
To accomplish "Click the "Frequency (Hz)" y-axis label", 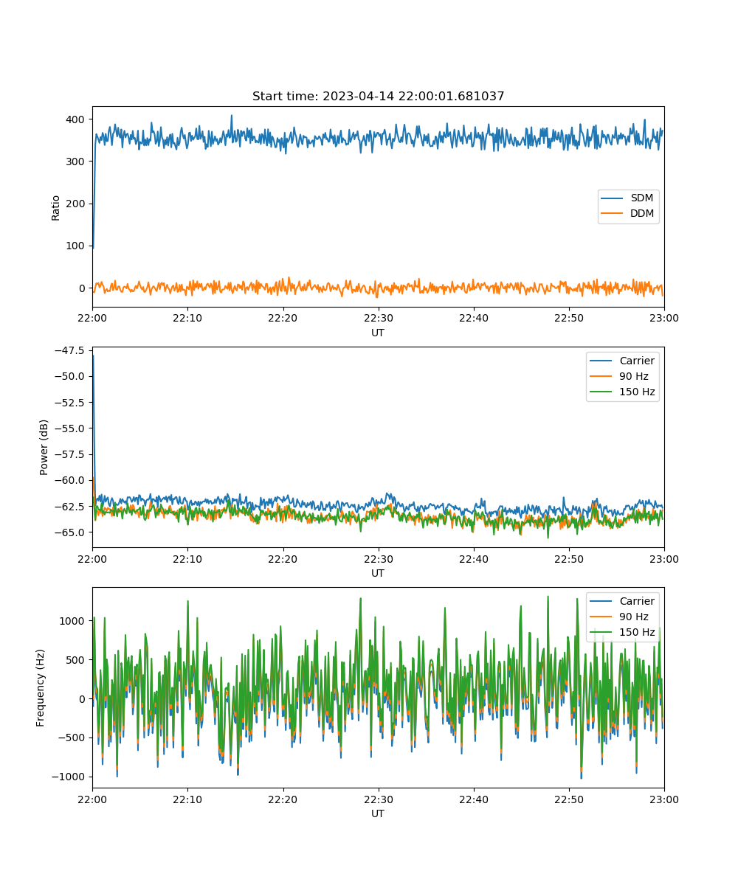I will (41, 687).
